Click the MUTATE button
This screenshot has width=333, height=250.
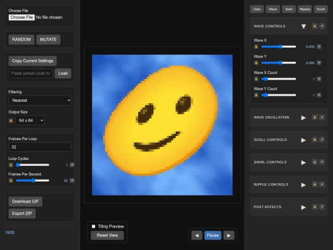(48, 40)
